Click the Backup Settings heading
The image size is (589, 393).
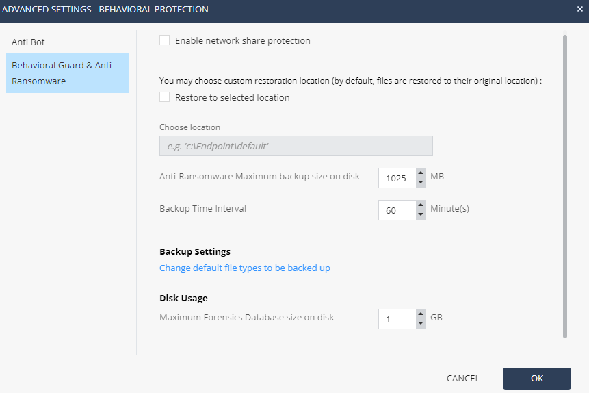coord(195,251)
